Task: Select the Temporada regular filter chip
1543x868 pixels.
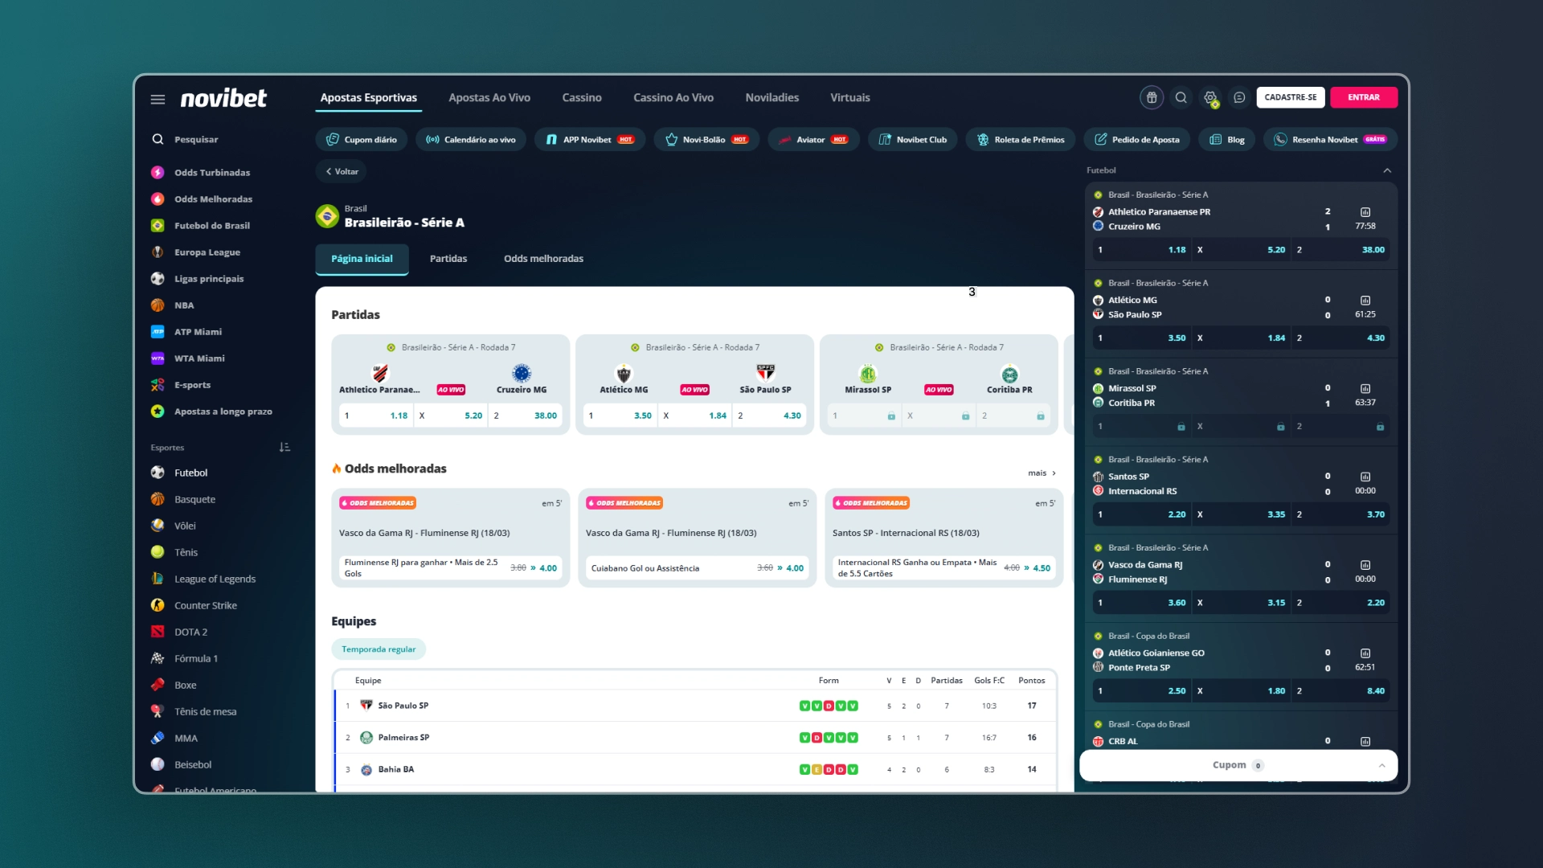Action: (379, 649)
